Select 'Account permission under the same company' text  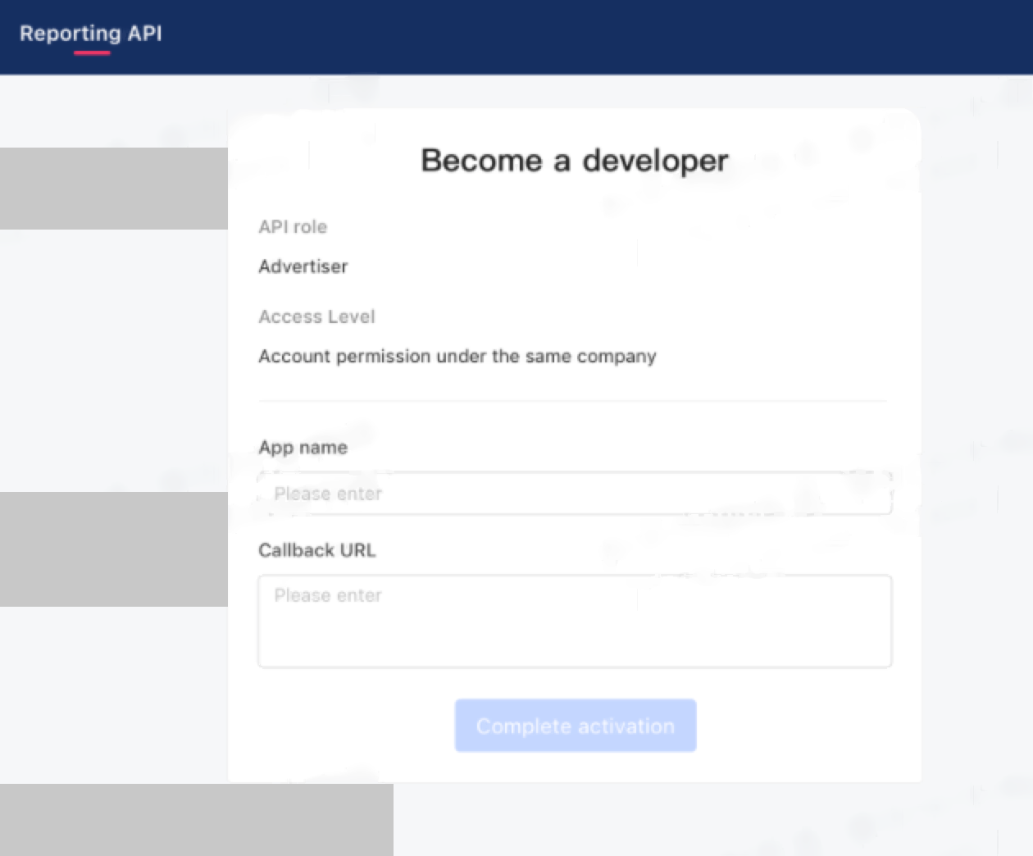tap(457, 357)
